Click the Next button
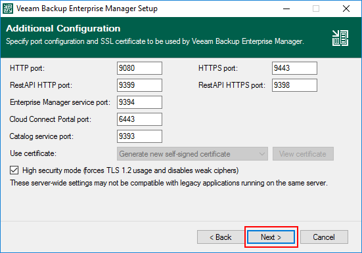362x253 pixels. (271, 237)
